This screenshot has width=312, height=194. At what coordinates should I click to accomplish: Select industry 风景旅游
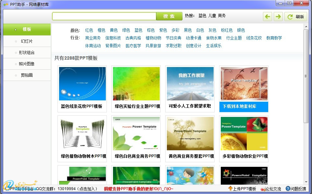point(153,46)
